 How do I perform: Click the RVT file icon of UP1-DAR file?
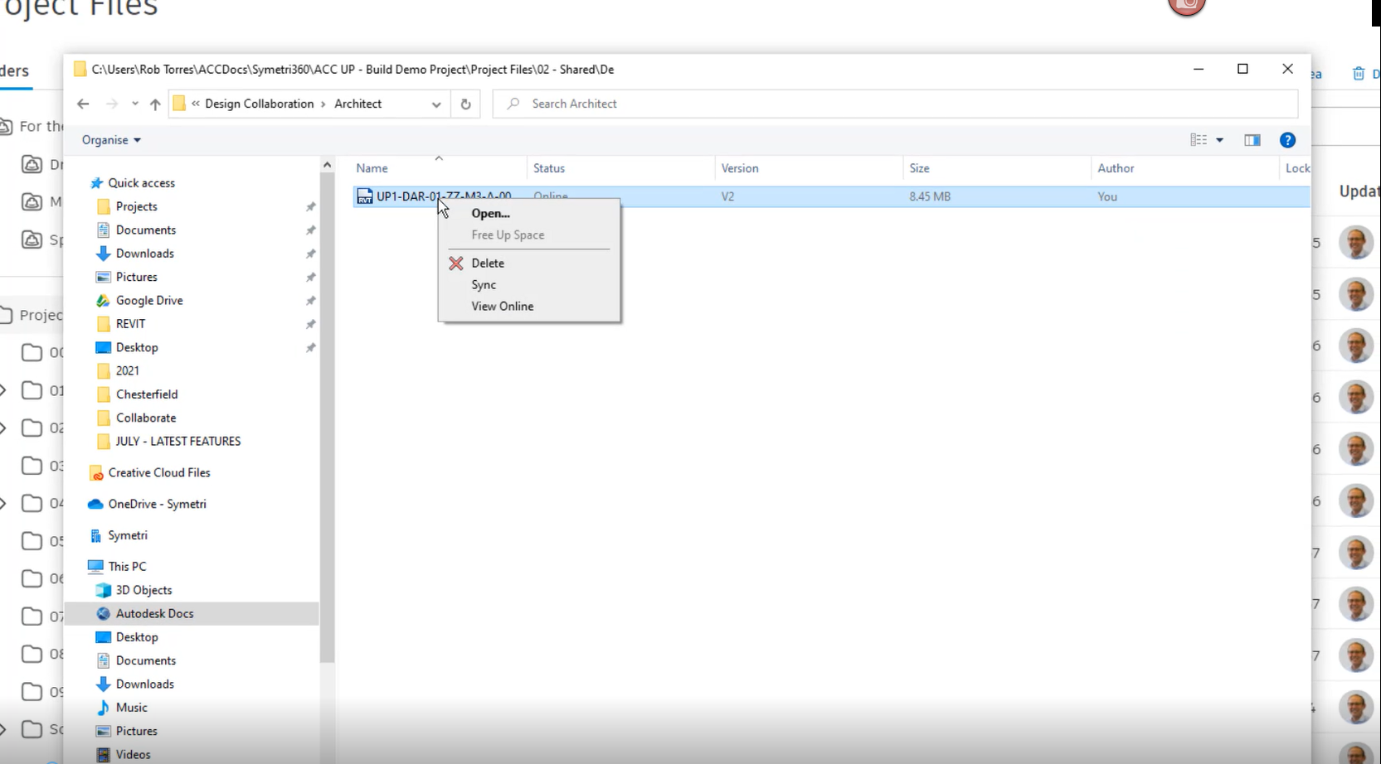364,196
